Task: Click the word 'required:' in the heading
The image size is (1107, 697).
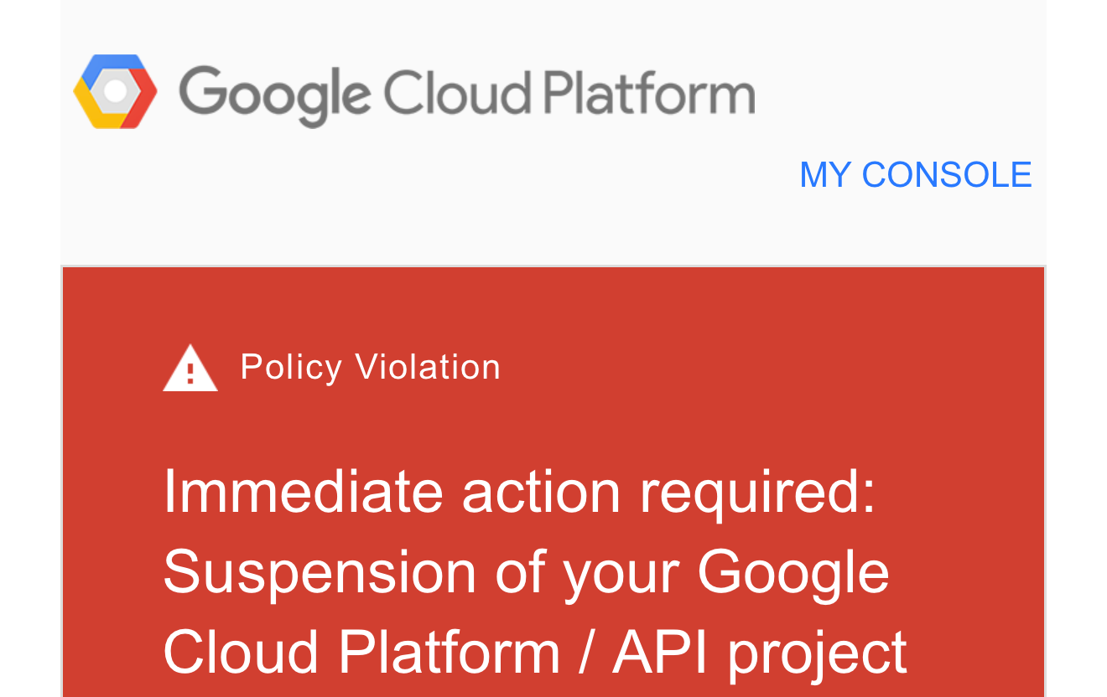Action: pyautogui.click(x=757, y=491)
